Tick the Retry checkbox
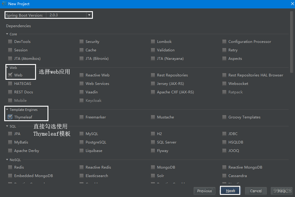295x197 pixels. 224,50
